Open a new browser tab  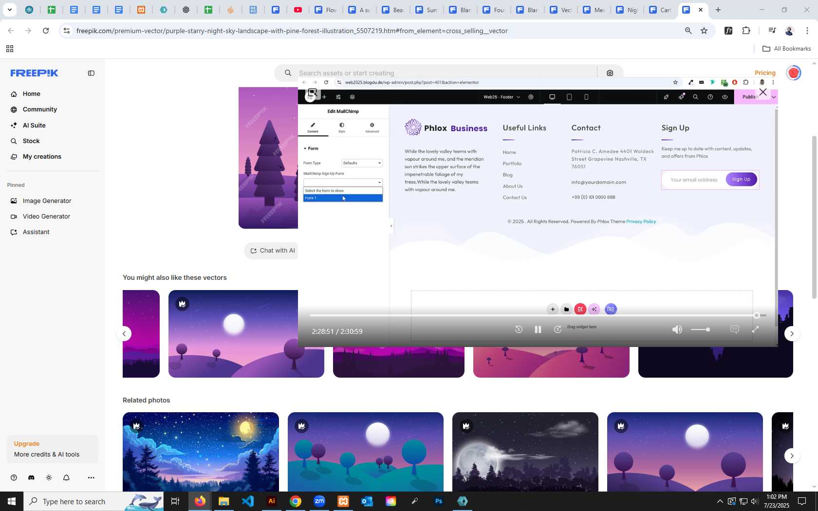(718, 10)
